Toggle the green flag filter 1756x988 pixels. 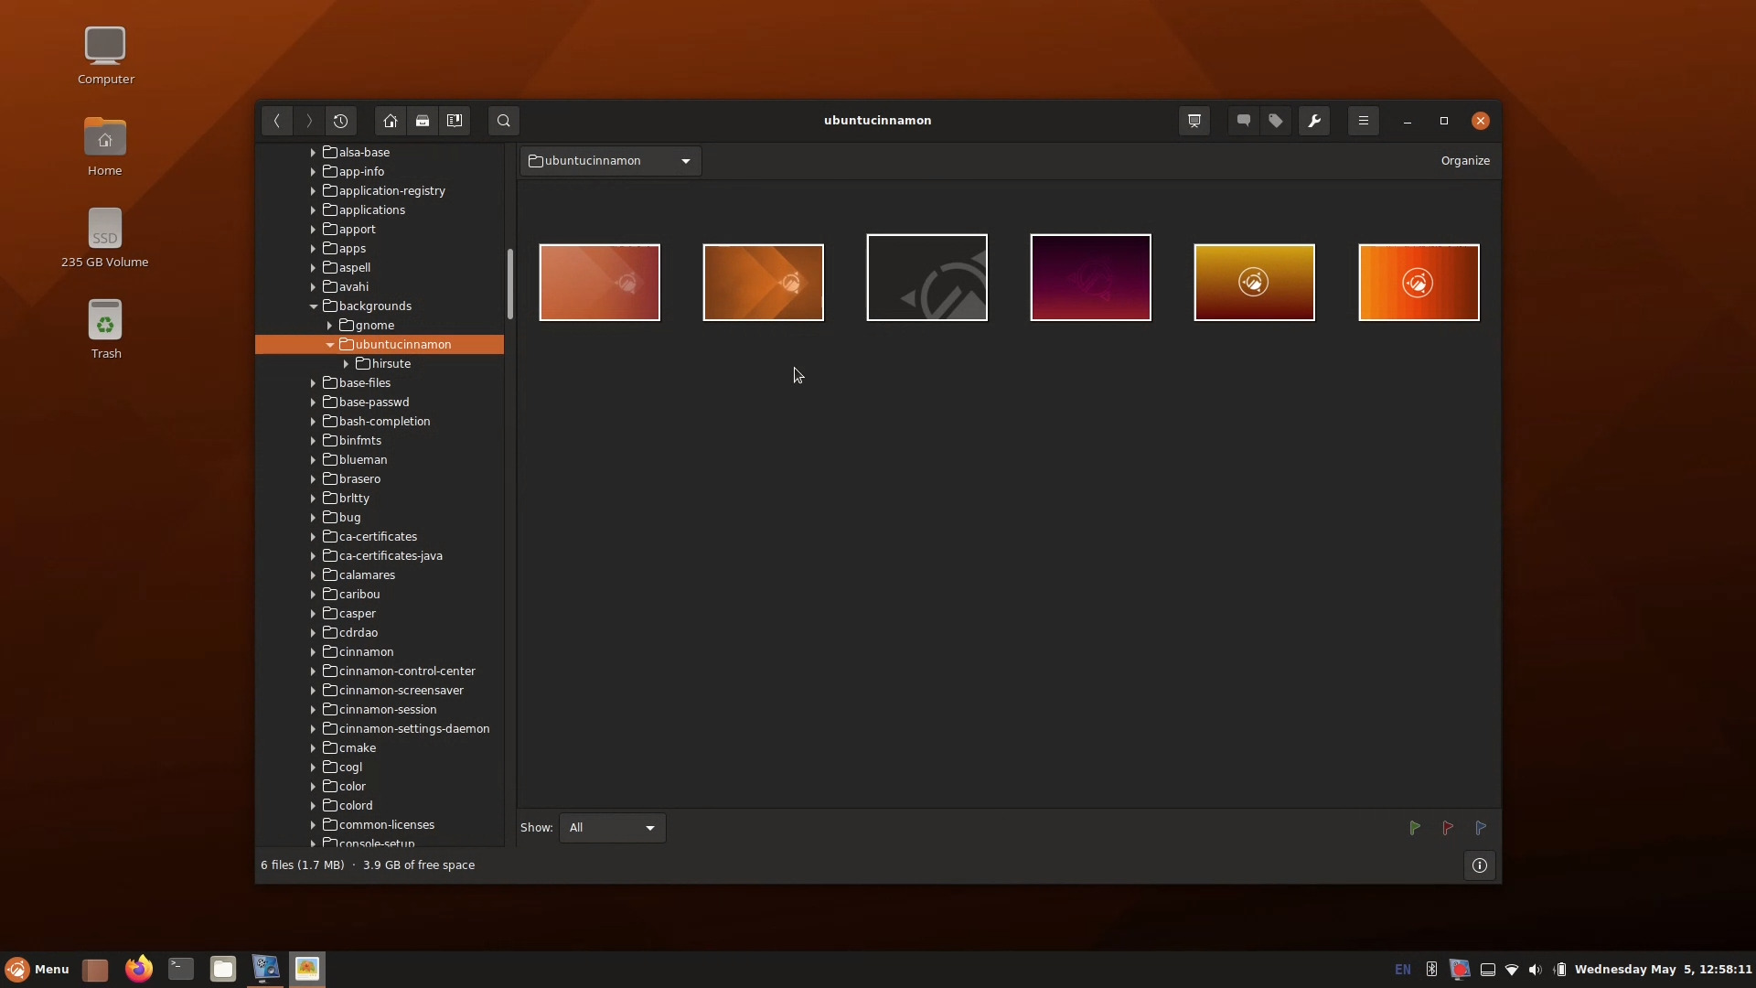1414,828
